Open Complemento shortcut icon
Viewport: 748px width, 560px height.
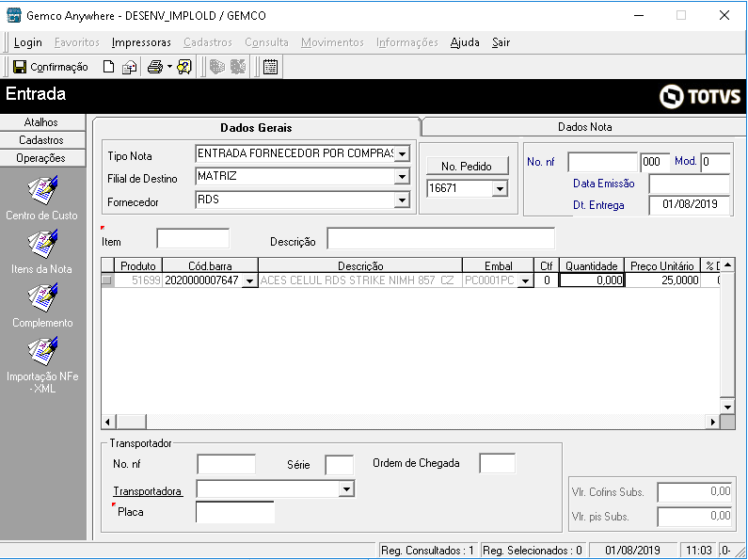pyautogui.click(x=42, y=297)
